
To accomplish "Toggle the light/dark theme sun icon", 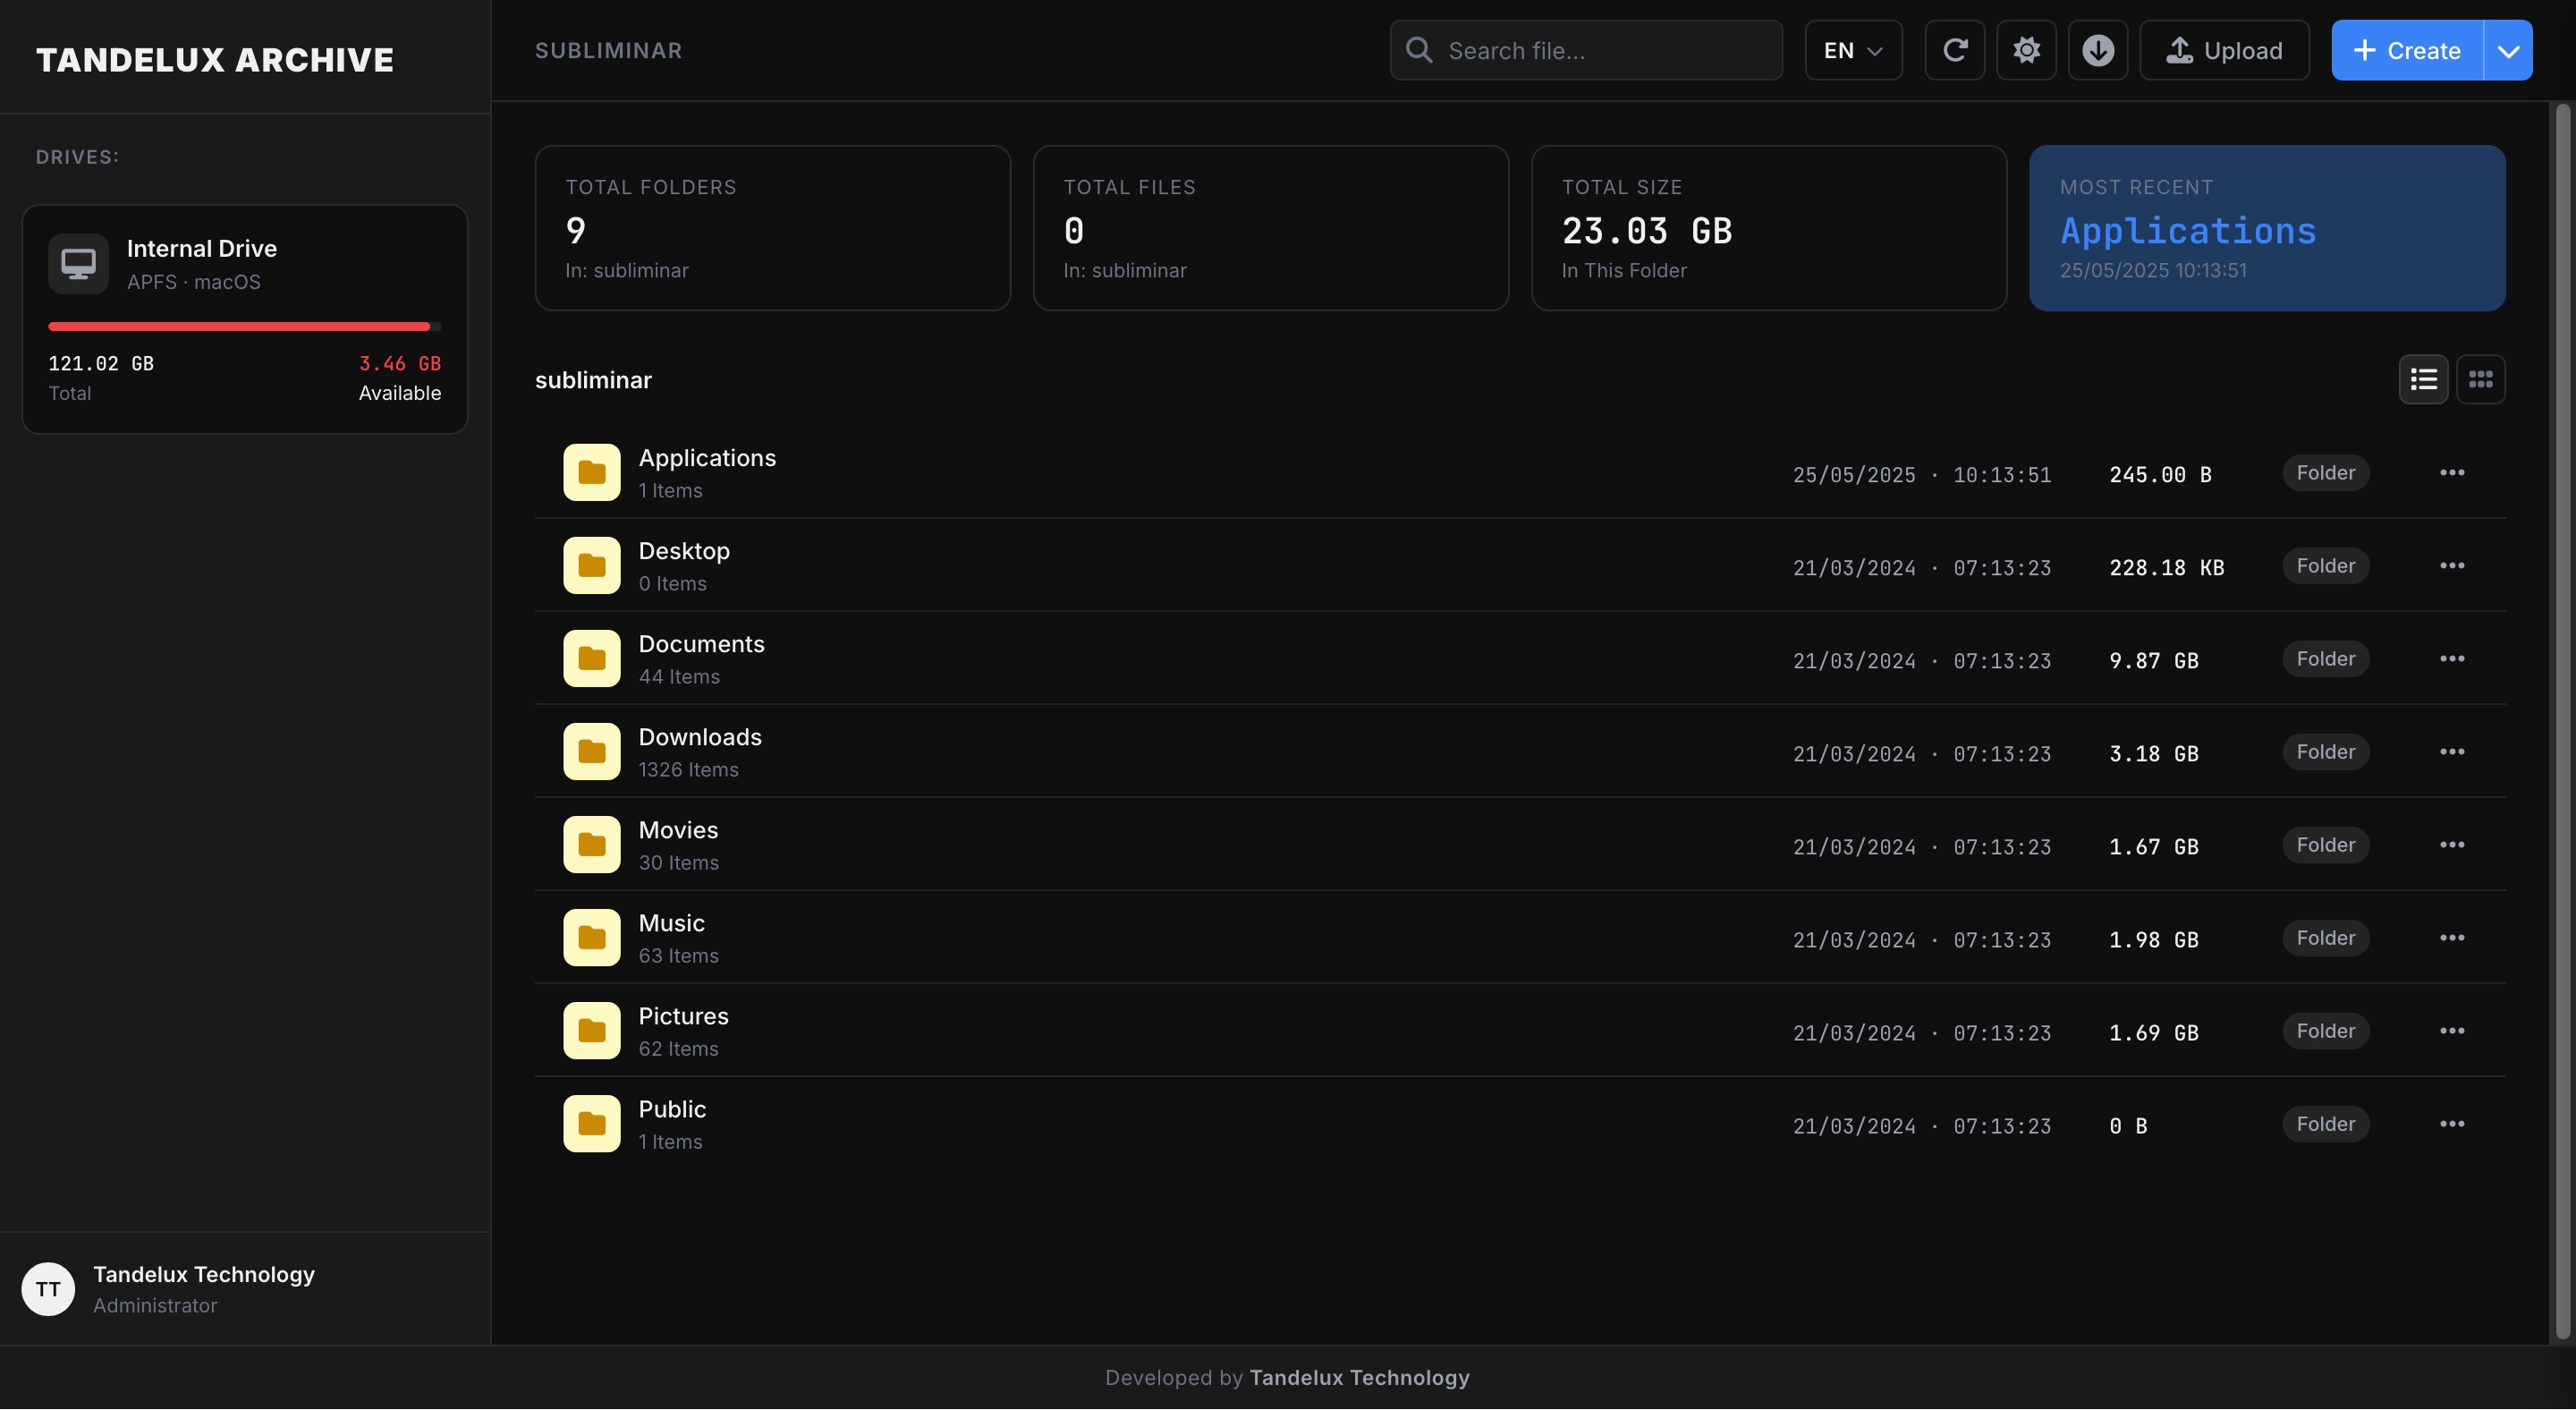I will pos(2026,50).
